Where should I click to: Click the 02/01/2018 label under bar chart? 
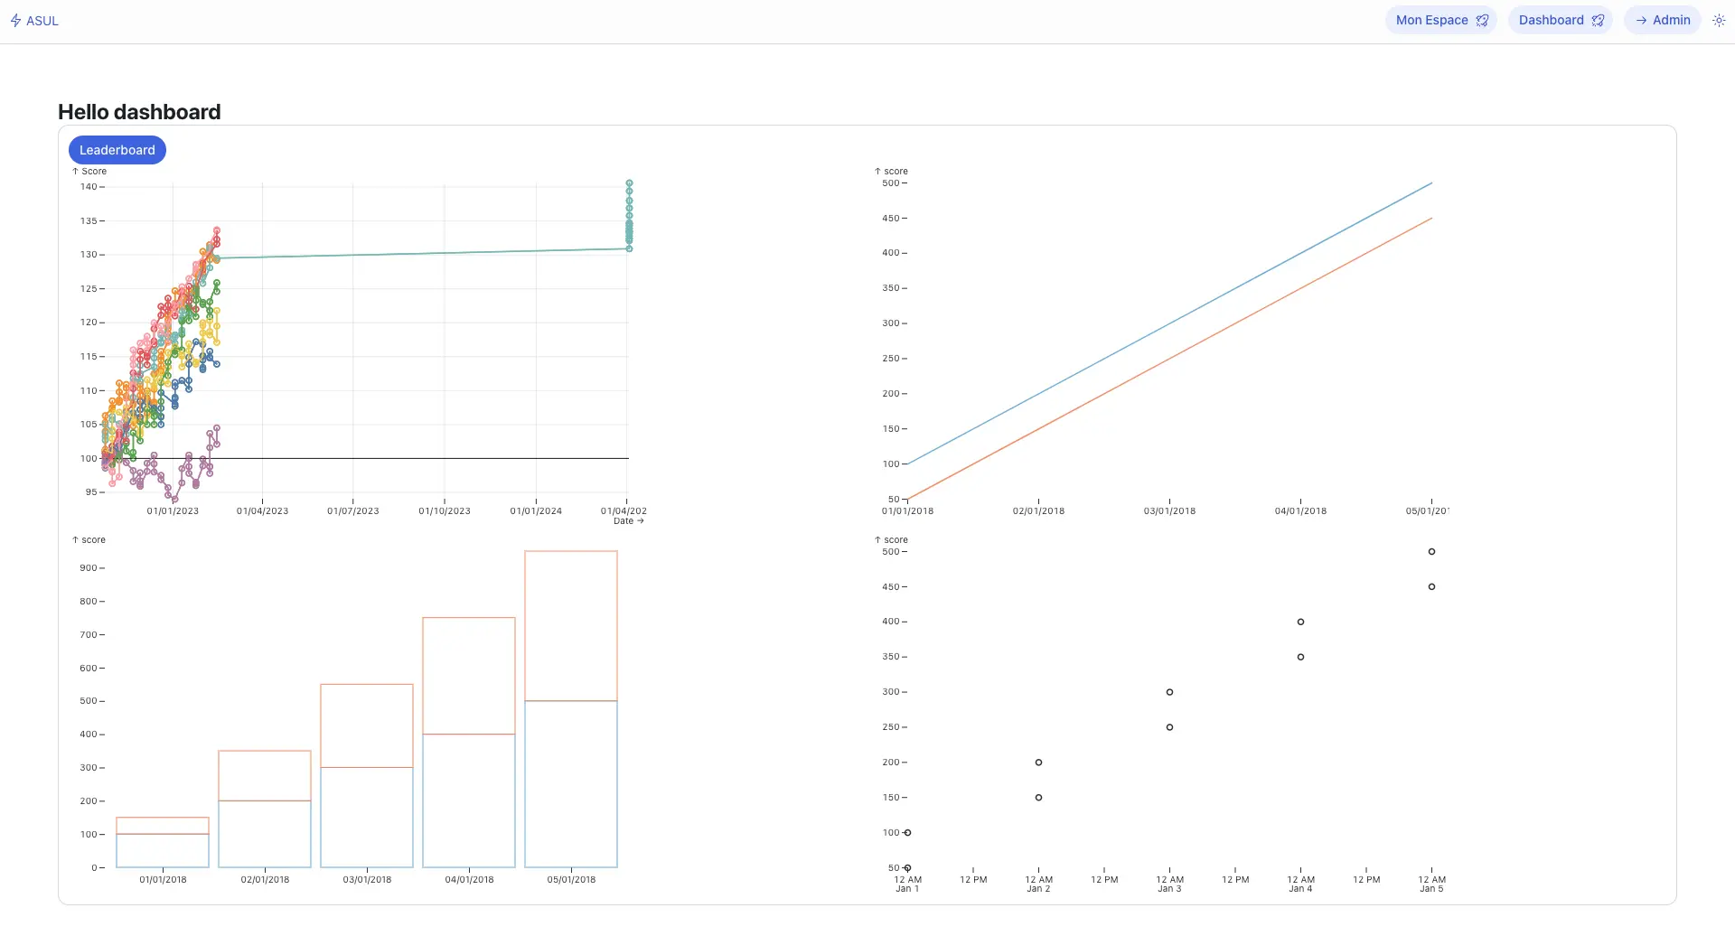tap(265, 880)
